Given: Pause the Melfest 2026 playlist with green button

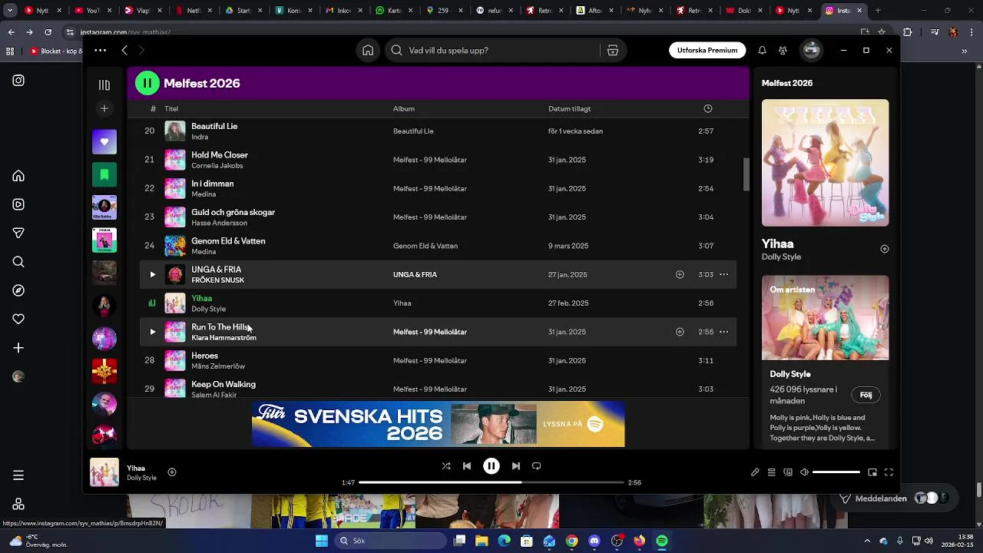Looking at the screenshot, I should 147,83.
